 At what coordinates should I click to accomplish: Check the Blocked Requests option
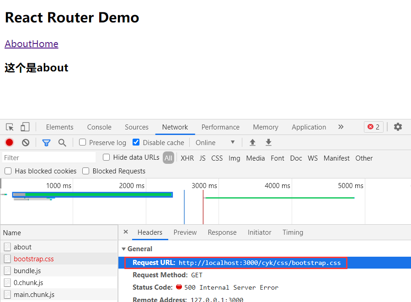tap(85, 171)
